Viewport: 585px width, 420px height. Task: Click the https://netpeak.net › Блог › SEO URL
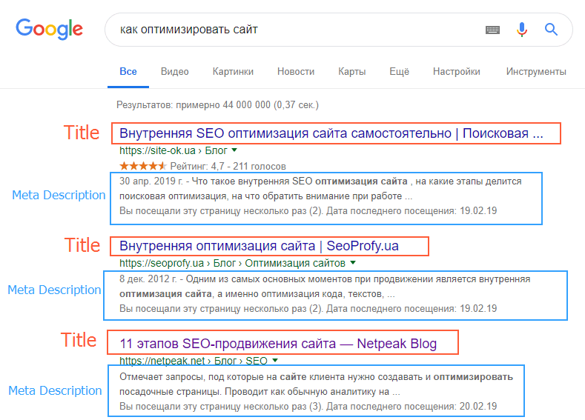click(x=194, y=361)
